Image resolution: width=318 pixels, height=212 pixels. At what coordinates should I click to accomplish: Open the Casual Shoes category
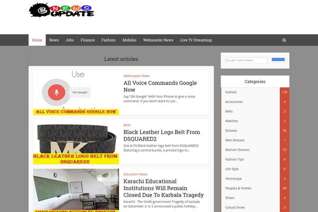pyautogui.click(x=235, y=207)
